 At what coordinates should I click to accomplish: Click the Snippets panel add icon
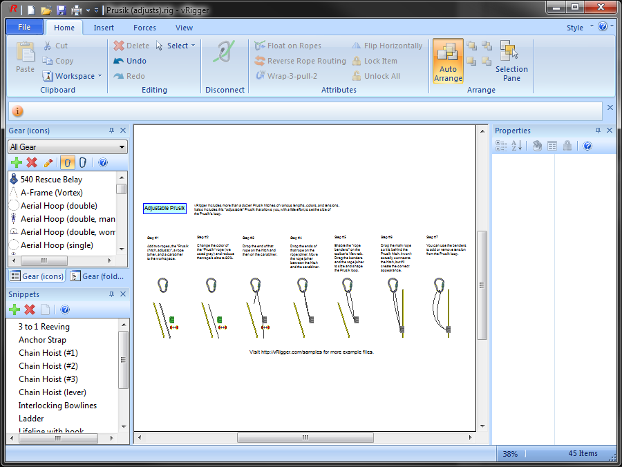tap(15, 310)
